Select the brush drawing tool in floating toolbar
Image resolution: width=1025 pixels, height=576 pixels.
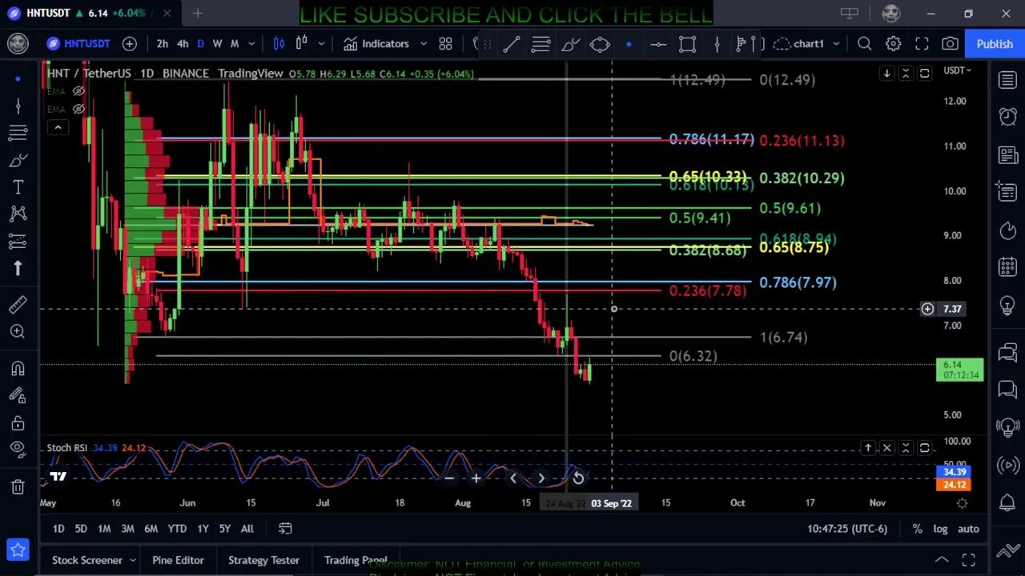pos(570,44)
